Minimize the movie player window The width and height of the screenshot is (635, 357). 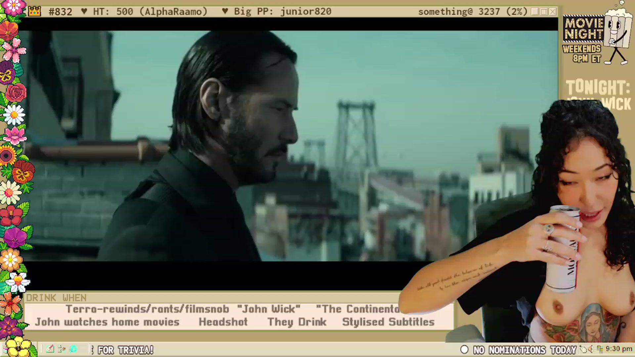tap(535, 12)
